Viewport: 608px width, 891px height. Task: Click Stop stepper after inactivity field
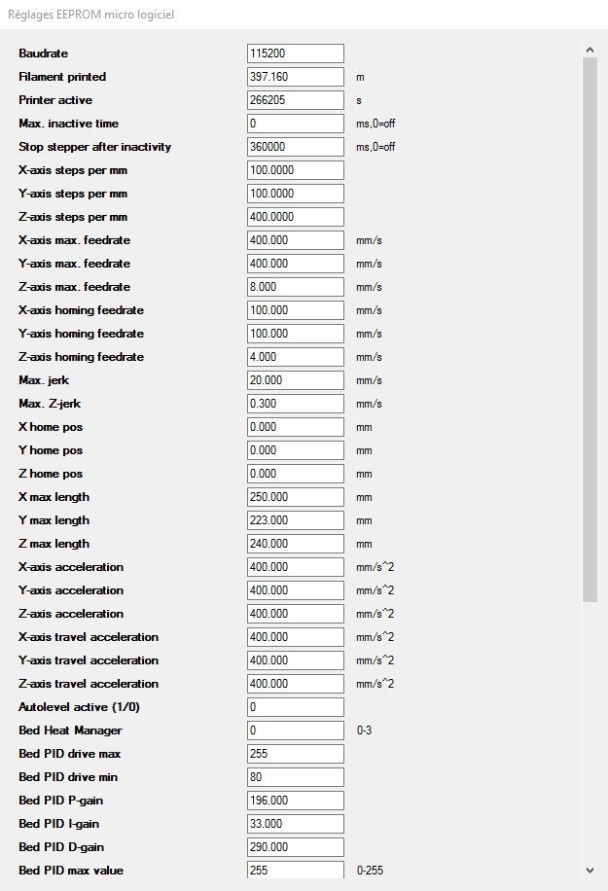296,147
